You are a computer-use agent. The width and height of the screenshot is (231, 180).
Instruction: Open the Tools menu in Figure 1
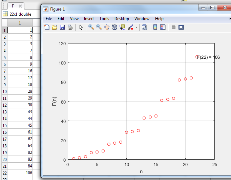104,19
